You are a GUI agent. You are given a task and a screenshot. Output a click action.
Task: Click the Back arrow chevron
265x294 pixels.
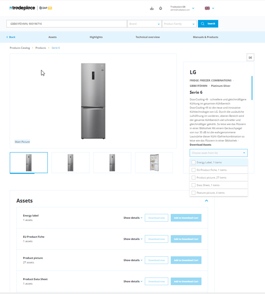click(7, 37)
